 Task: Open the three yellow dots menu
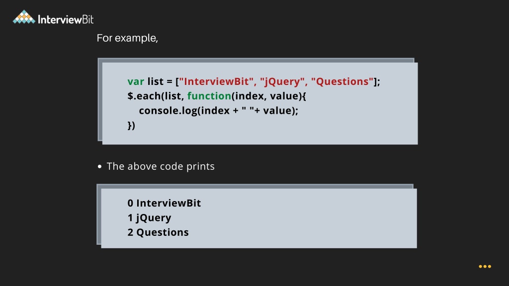pyautogui.click(x=485, y=267)
